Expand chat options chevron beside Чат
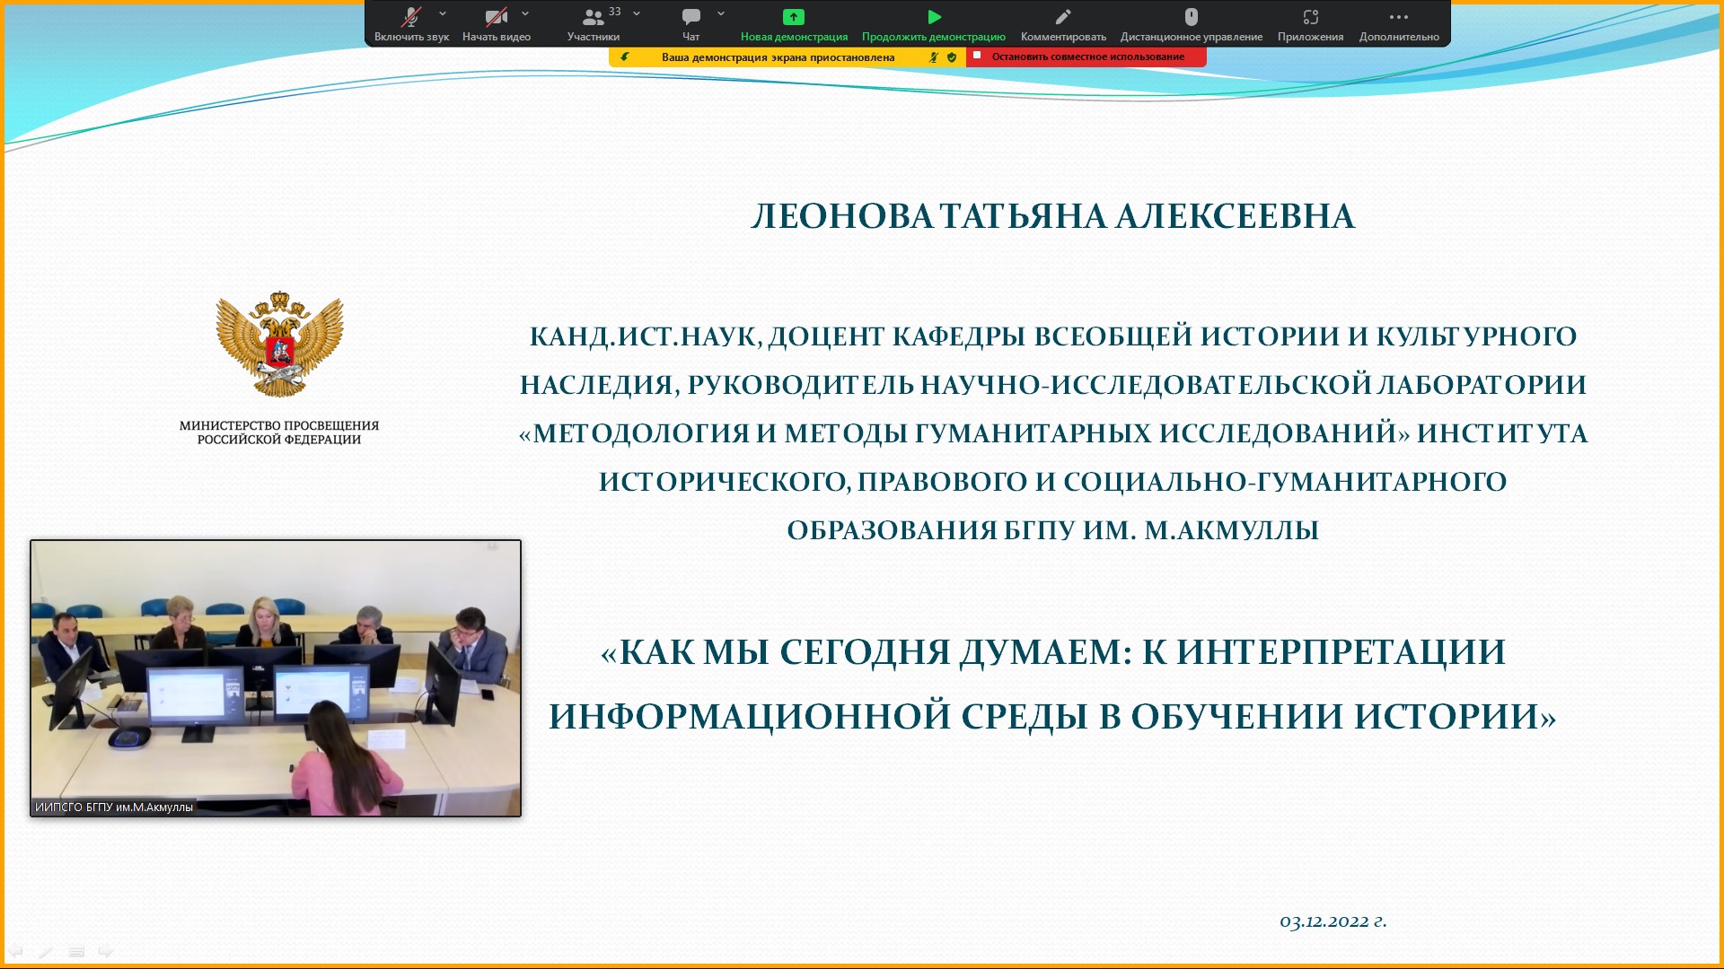Image resolution: width=1724 pixels, height=969 pixels. (x=721, y=13)
